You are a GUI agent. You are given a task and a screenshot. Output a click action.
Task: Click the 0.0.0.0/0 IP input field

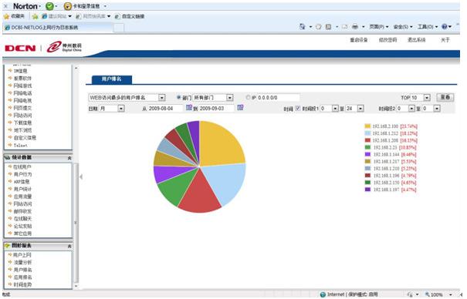point(278,98)
